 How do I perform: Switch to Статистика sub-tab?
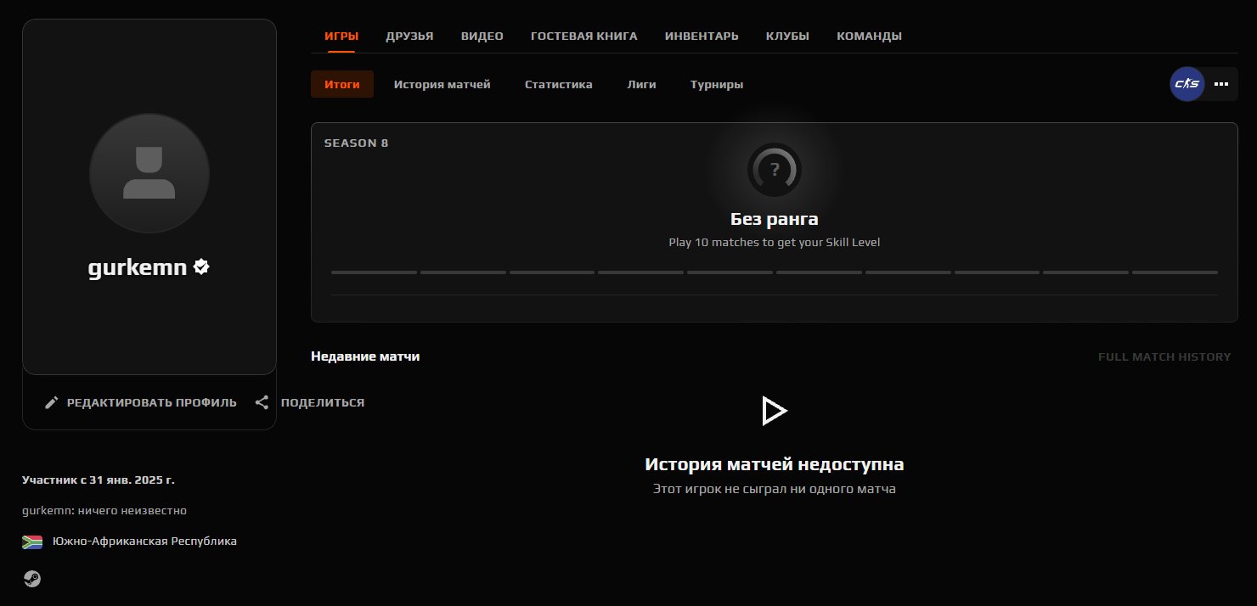pyautogui.click(x=559, y=84)
